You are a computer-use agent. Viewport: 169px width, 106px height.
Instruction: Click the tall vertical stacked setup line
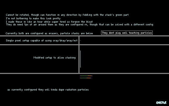[x=81, y=59]
